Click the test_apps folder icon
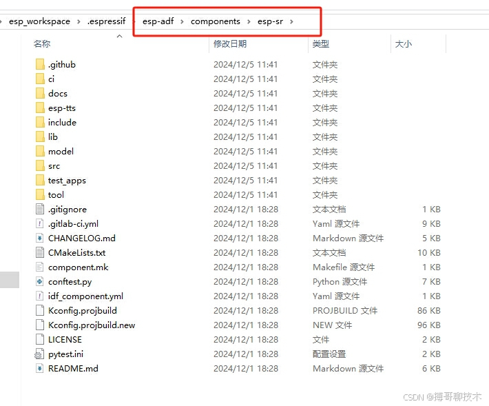The image size is (489, 406). point(40,181)
